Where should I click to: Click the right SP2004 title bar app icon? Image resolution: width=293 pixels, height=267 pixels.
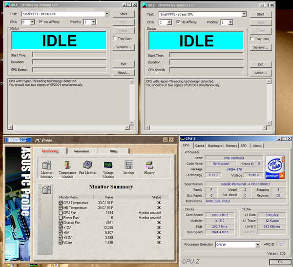pyautogui.click(x=144, y=5)
